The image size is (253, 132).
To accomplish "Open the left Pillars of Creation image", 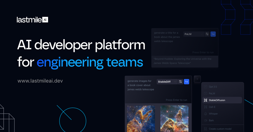I will point(141,119).
